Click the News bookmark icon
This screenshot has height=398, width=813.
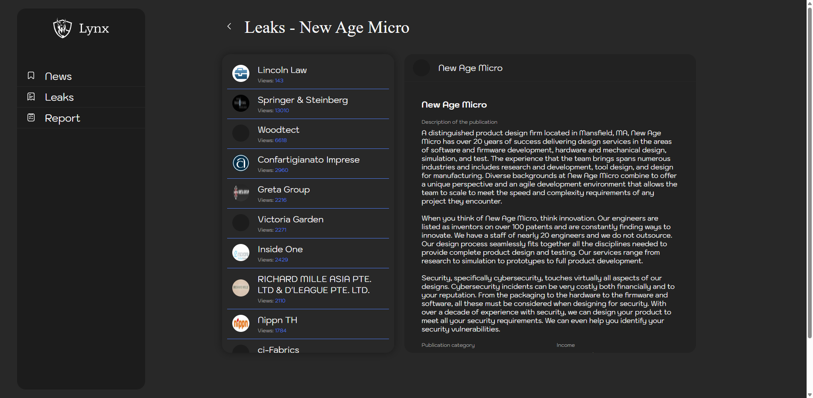coord(31,76)
